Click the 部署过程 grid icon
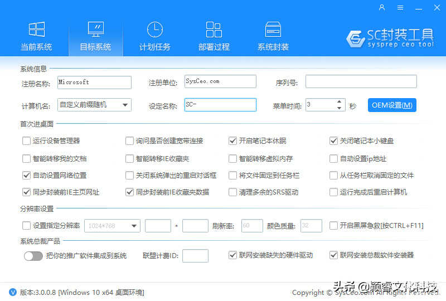This screenshot has width=446, height=301. click(x=214, y=29)
